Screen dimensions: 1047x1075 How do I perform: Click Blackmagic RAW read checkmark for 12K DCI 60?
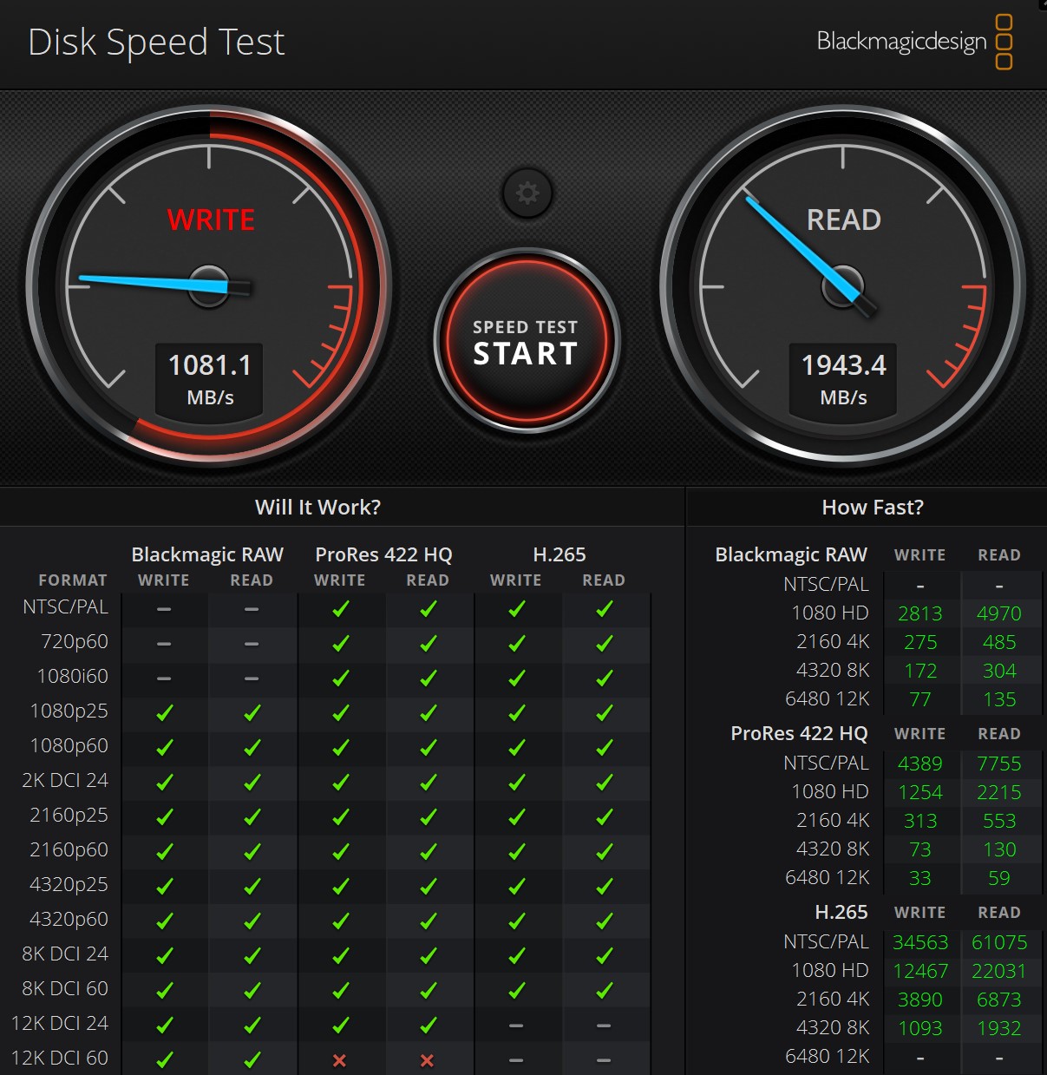[x=252, y=1059]
